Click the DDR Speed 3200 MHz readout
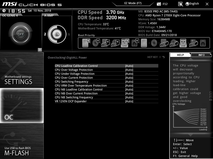 pyautogui.click(x=102, y=18)
